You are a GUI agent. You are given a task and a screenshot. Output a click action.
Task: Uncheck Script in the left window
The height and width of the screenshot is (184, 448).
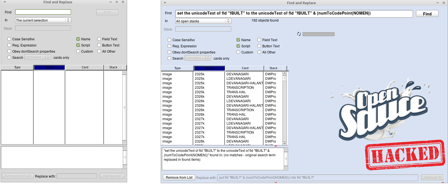click(78, 45)
